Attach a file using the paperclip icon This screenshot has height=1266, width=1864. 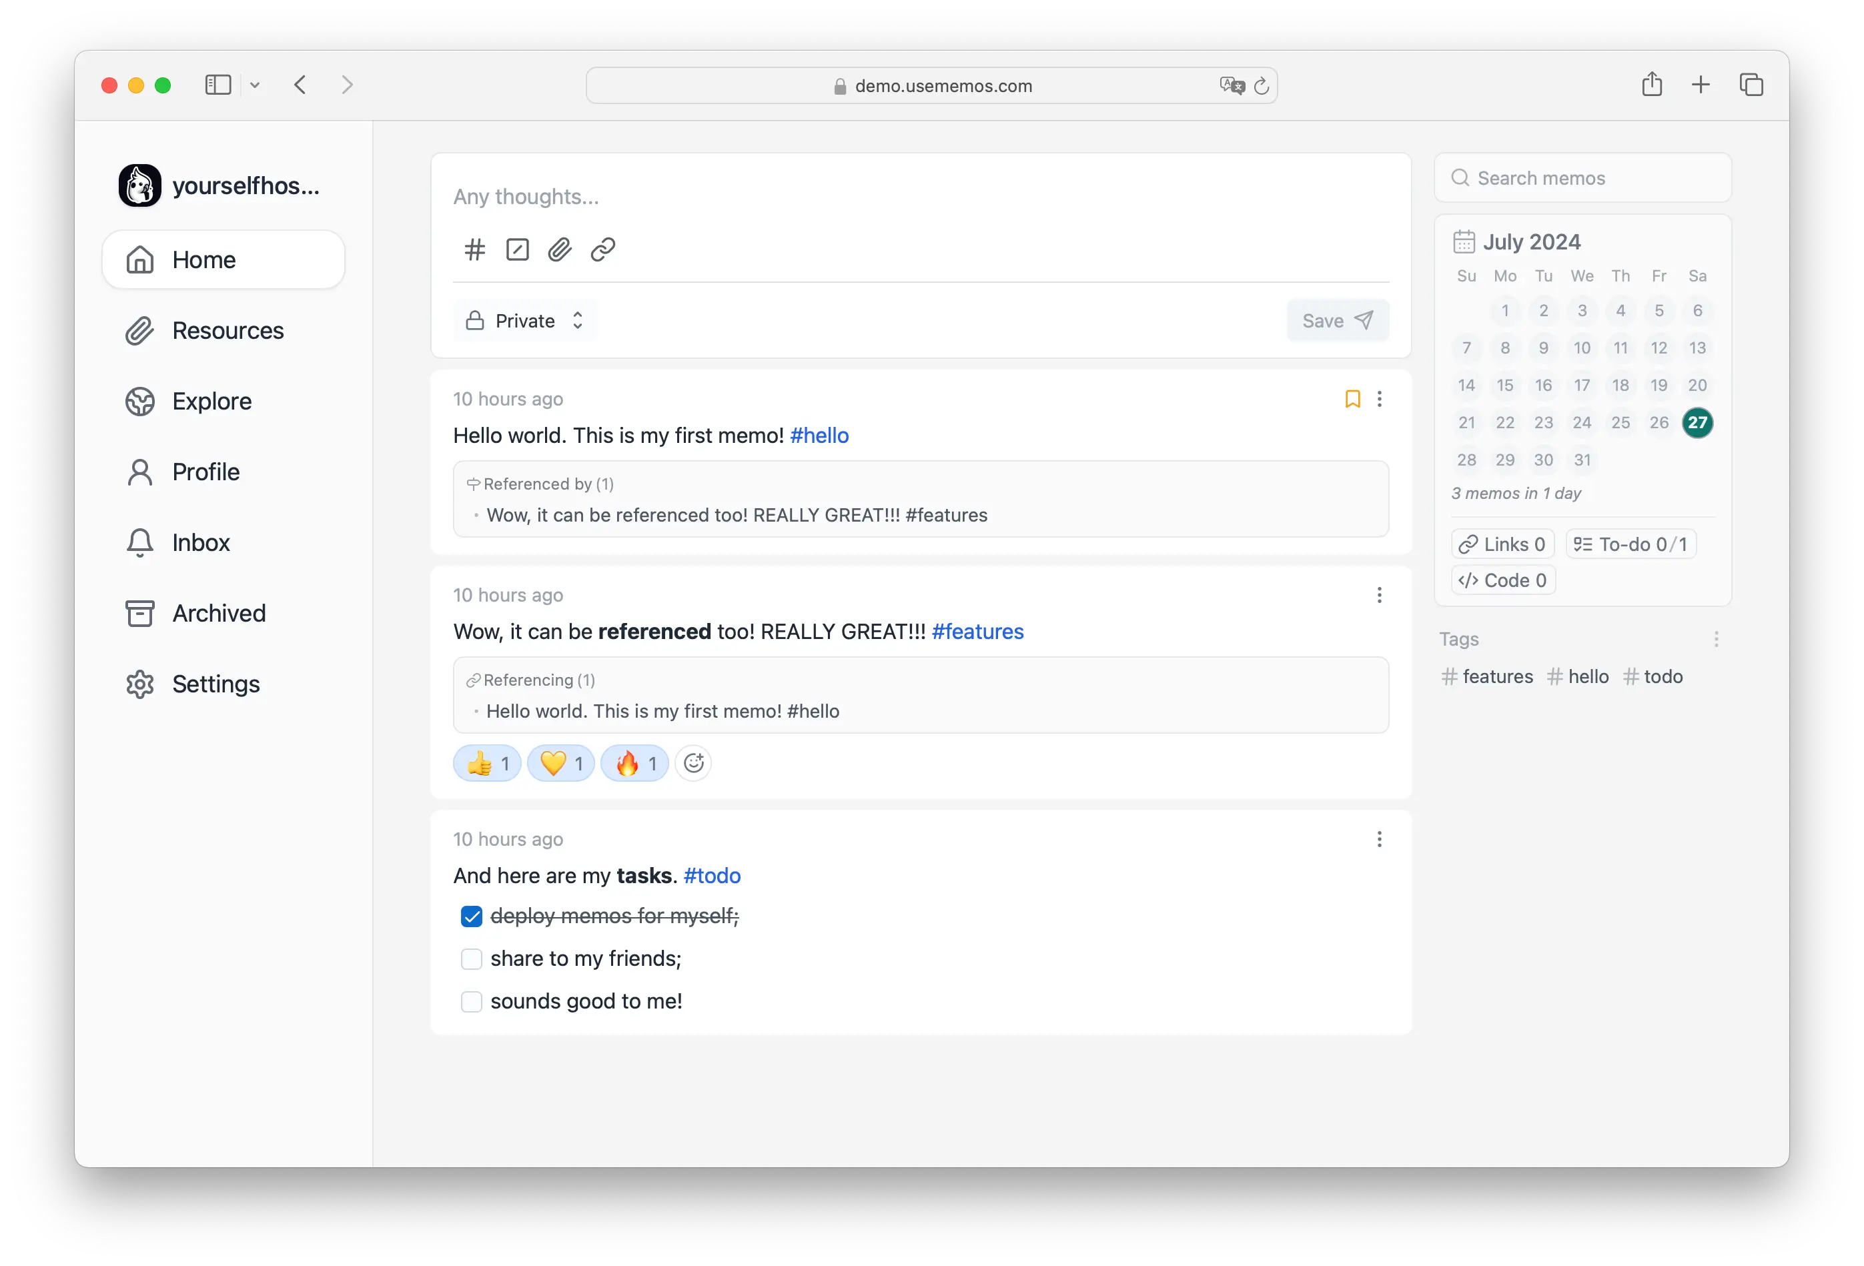pos(559,249)
